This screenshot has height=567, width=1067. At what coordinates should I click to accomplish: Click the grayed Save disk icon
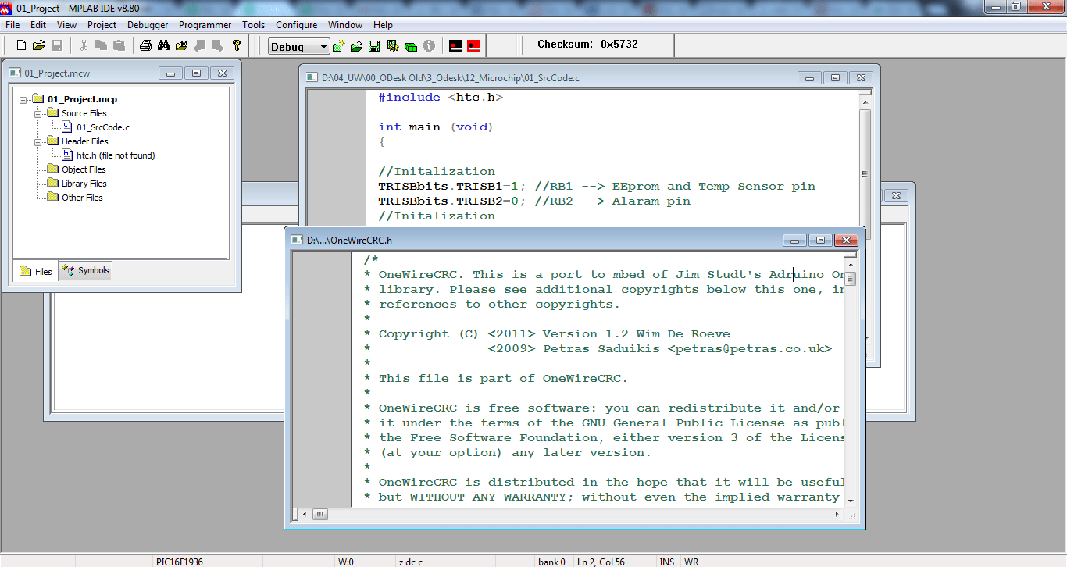coord(57,46)
